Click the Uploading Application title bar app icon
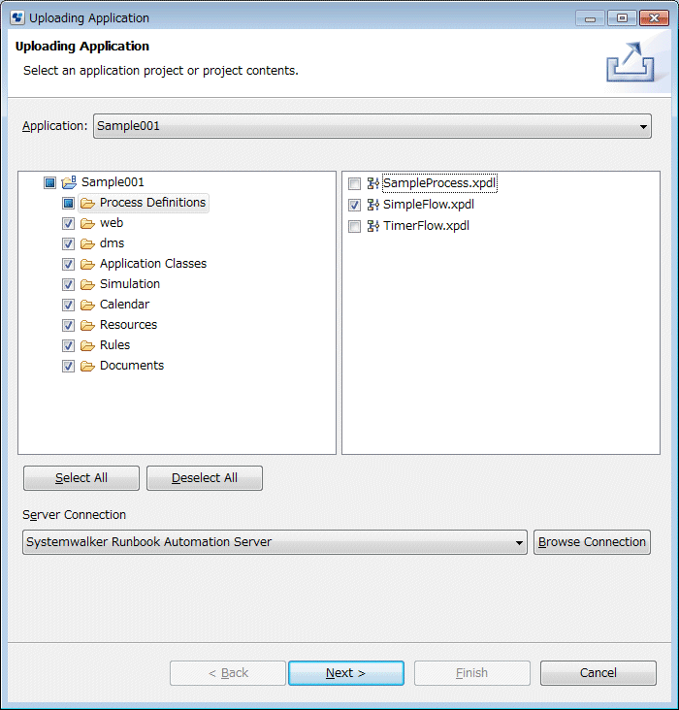Screen dimensions: 679x710 tap(17, 17)
